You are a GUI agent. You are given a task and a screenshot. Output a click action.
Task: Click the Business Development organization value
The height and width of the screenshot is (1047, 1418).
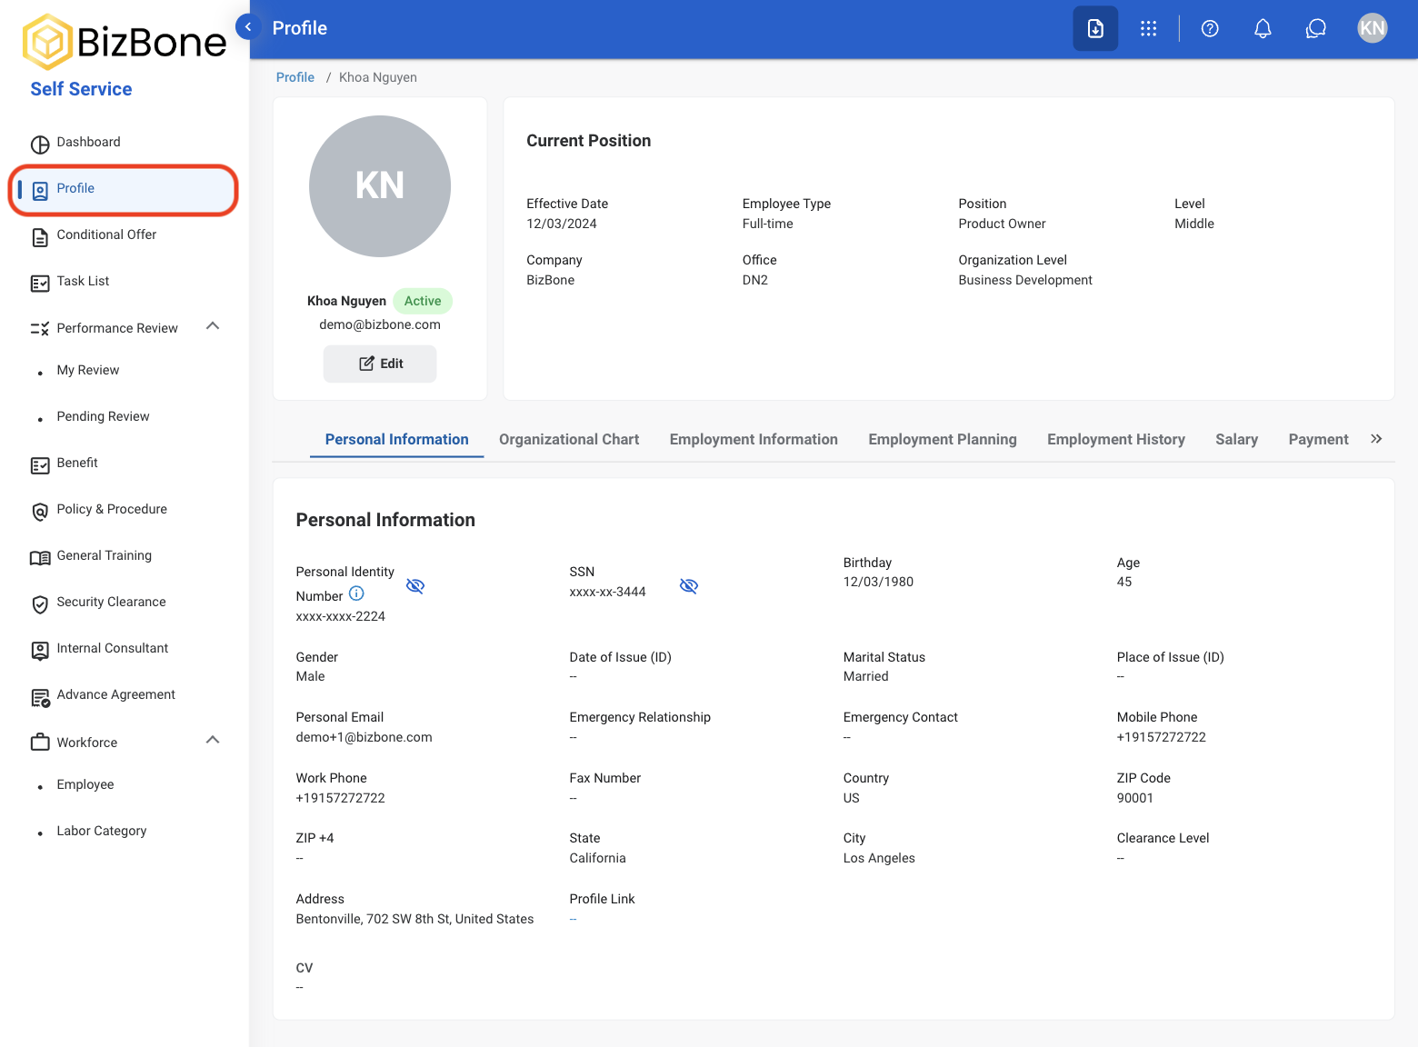[x=1025, y=280]
